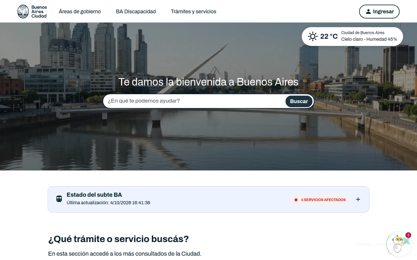This screenshot has width=417, height=260.
Task: Open the Áreas de gobierno menu
Action: coord(80,12)
